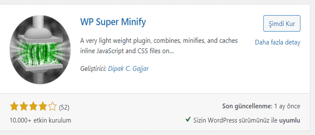Screen dimensions: 315x135
Task: Click the Sizin WordPress sürümünüz ile uyumlu text
Action: coord(247,120)
